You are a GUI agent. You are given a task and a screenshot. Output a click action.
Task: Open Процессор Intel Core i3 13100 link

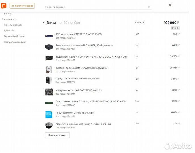[x=75, y=113]
